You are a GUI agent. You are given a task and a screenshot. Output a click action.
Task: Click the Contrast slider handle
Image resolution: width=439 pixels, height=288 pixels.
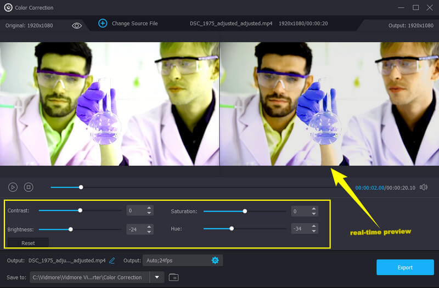[x=80, y=210]
